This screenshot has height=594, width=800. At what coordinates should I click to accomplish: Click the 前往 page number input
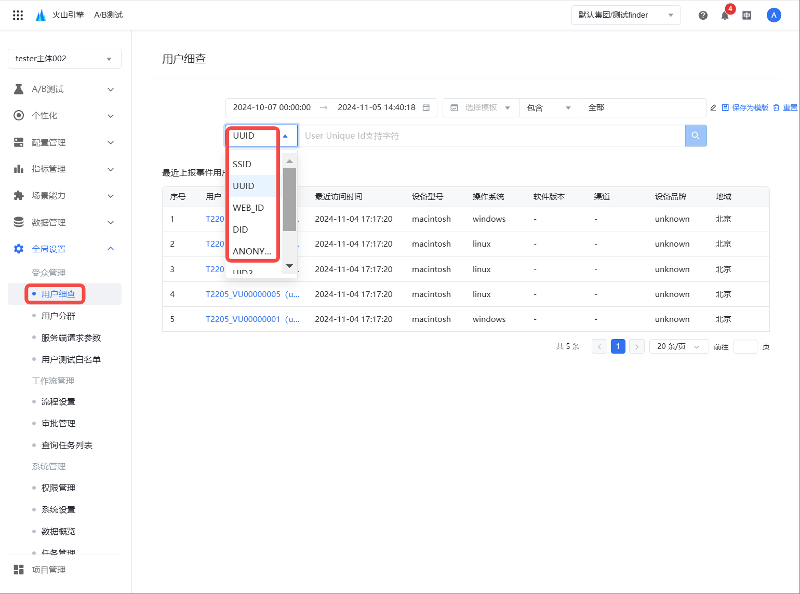[x=745, y=346]
